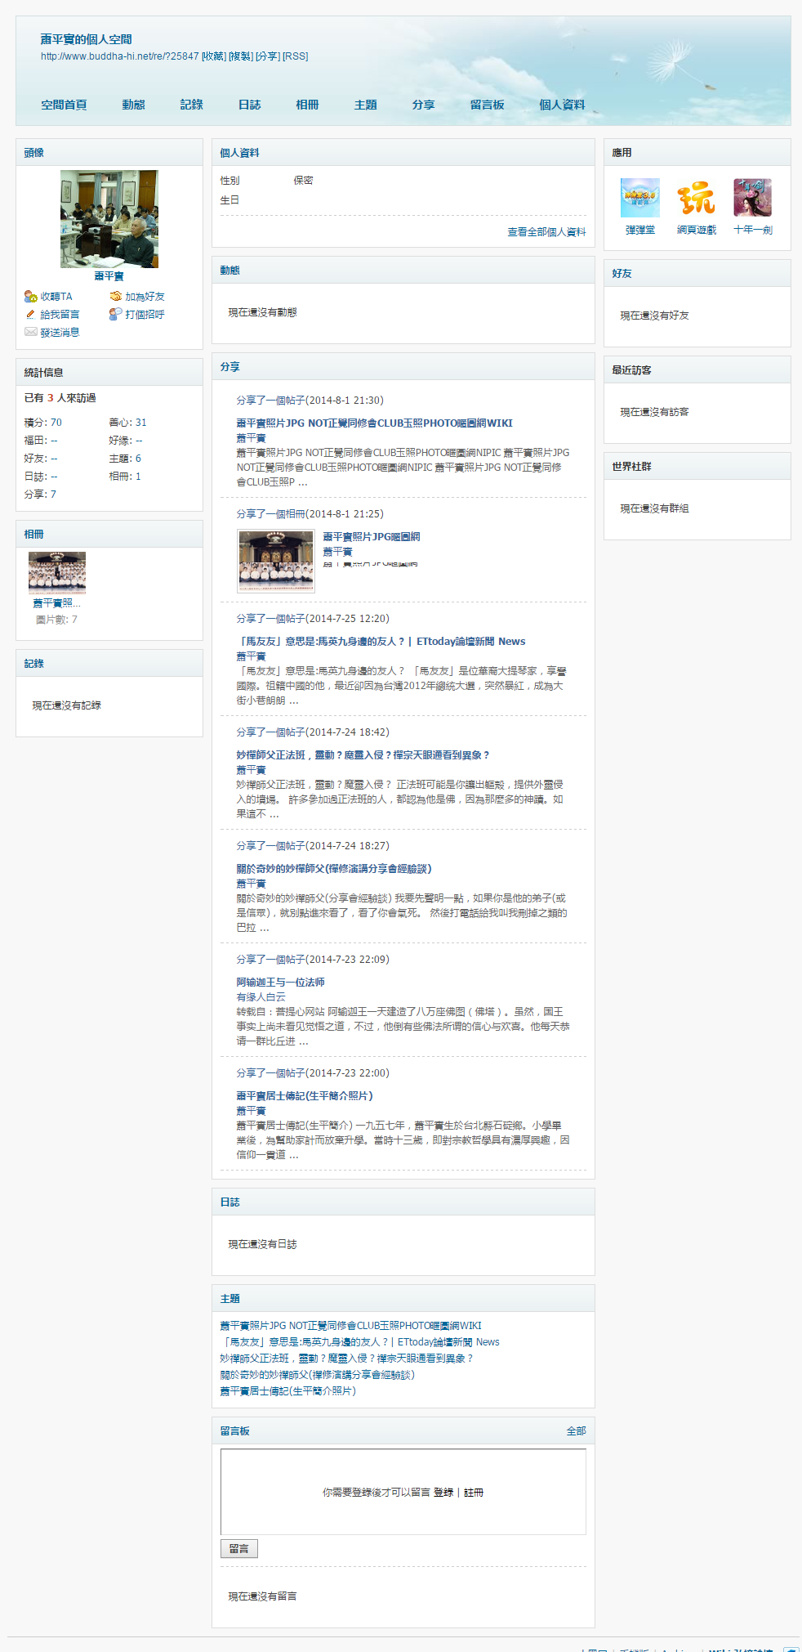Click 彈彈堂 app label link

coord(640,230)
